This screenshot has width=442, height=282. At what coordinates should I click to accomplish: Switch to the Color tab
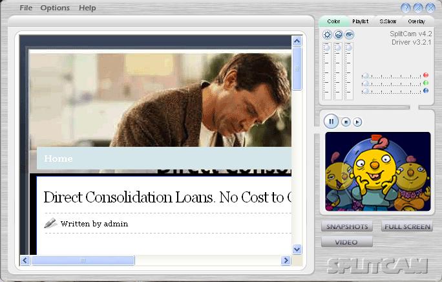(333, 21)
